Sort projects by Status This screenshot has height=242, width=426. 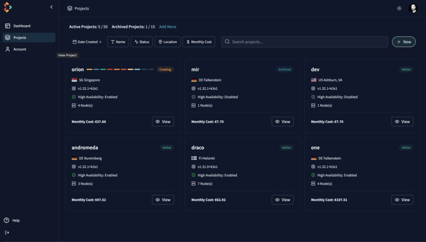click(141, 42)
